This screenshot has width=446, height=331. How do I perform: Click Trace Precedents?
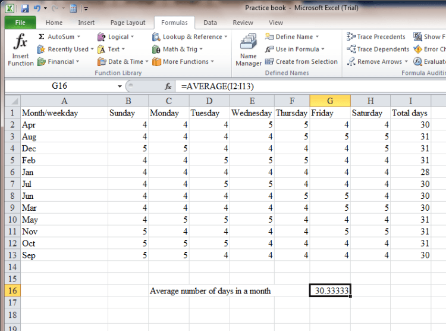376,37
